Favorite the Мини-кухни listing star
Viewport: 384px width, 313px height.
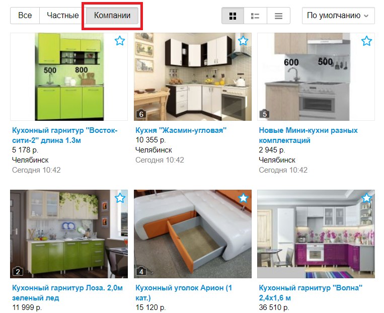[366, 41]
